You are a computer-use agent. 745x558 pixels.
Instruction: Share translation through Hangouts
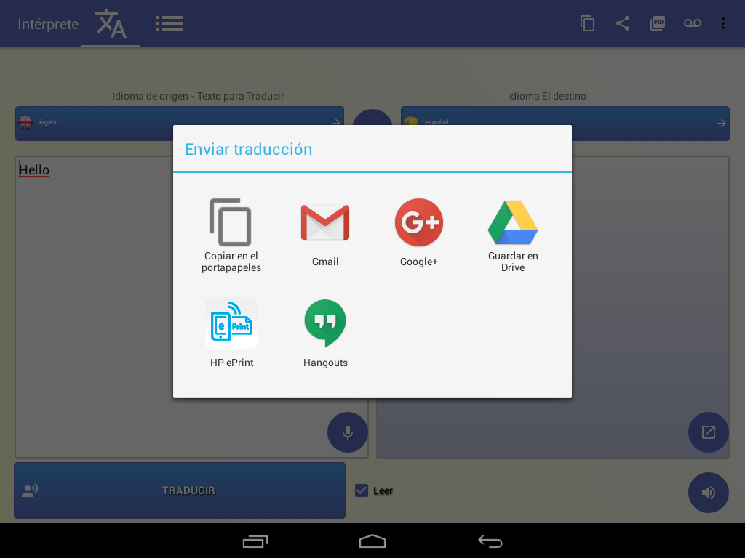(x=325, y=333)
